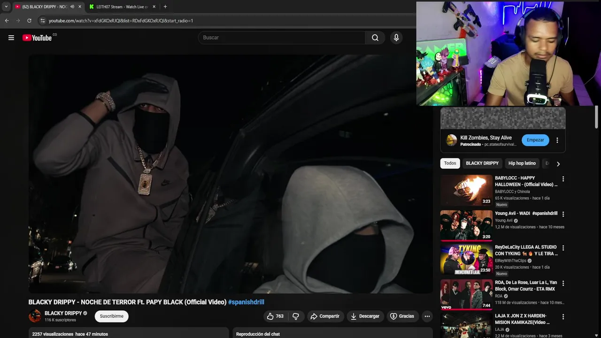The height and width of the screenshot is (338, 601).
Task: Open BABYLOCC HAPPY HALLOWEEN title link
Action: 526,181
